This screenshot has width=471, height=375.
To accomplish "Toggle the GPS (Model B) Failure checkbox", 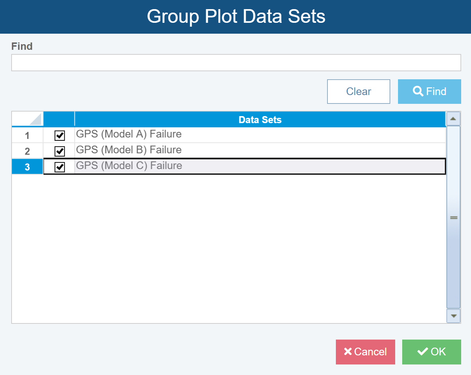I will [60, 151].
